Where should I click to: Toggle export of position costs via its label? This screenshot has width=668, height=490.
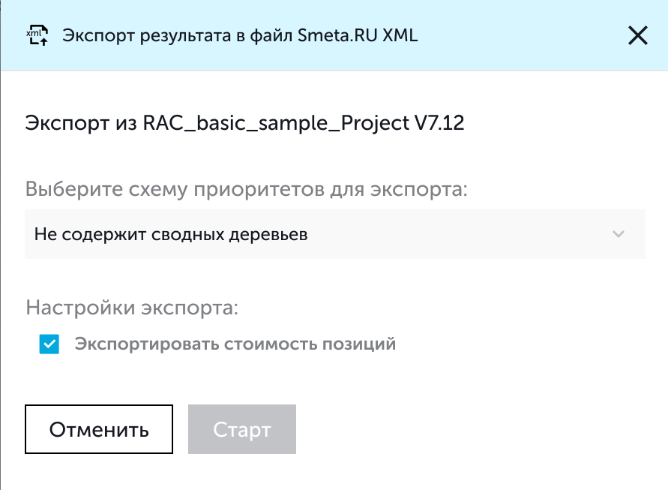(x=235, y=344)
